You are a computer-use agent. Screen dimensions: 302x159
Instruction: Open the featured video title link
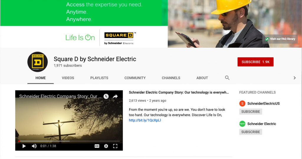[x=179, y=92]
